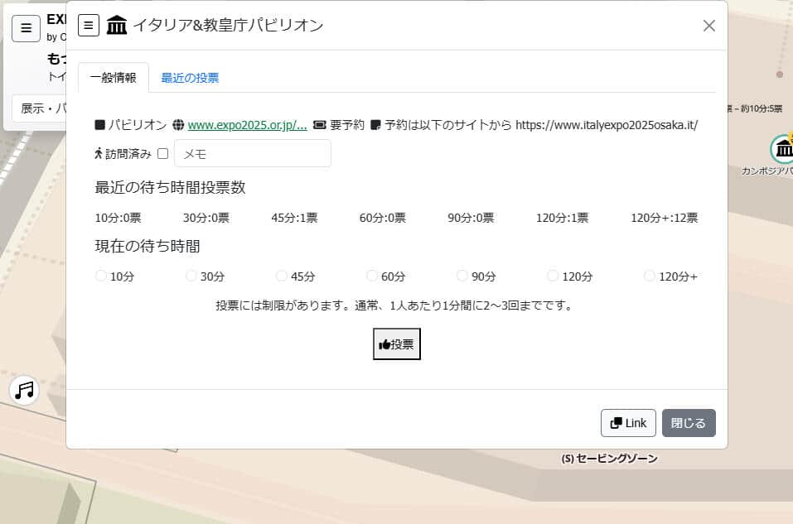Select the 45分 wait time option
The height and width of the screenshot is (524, 793).
pos(282,274)
